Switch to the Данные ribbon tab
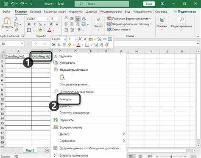Image resolution: width=201 pixels, height=158 pixels. [92, 11]
